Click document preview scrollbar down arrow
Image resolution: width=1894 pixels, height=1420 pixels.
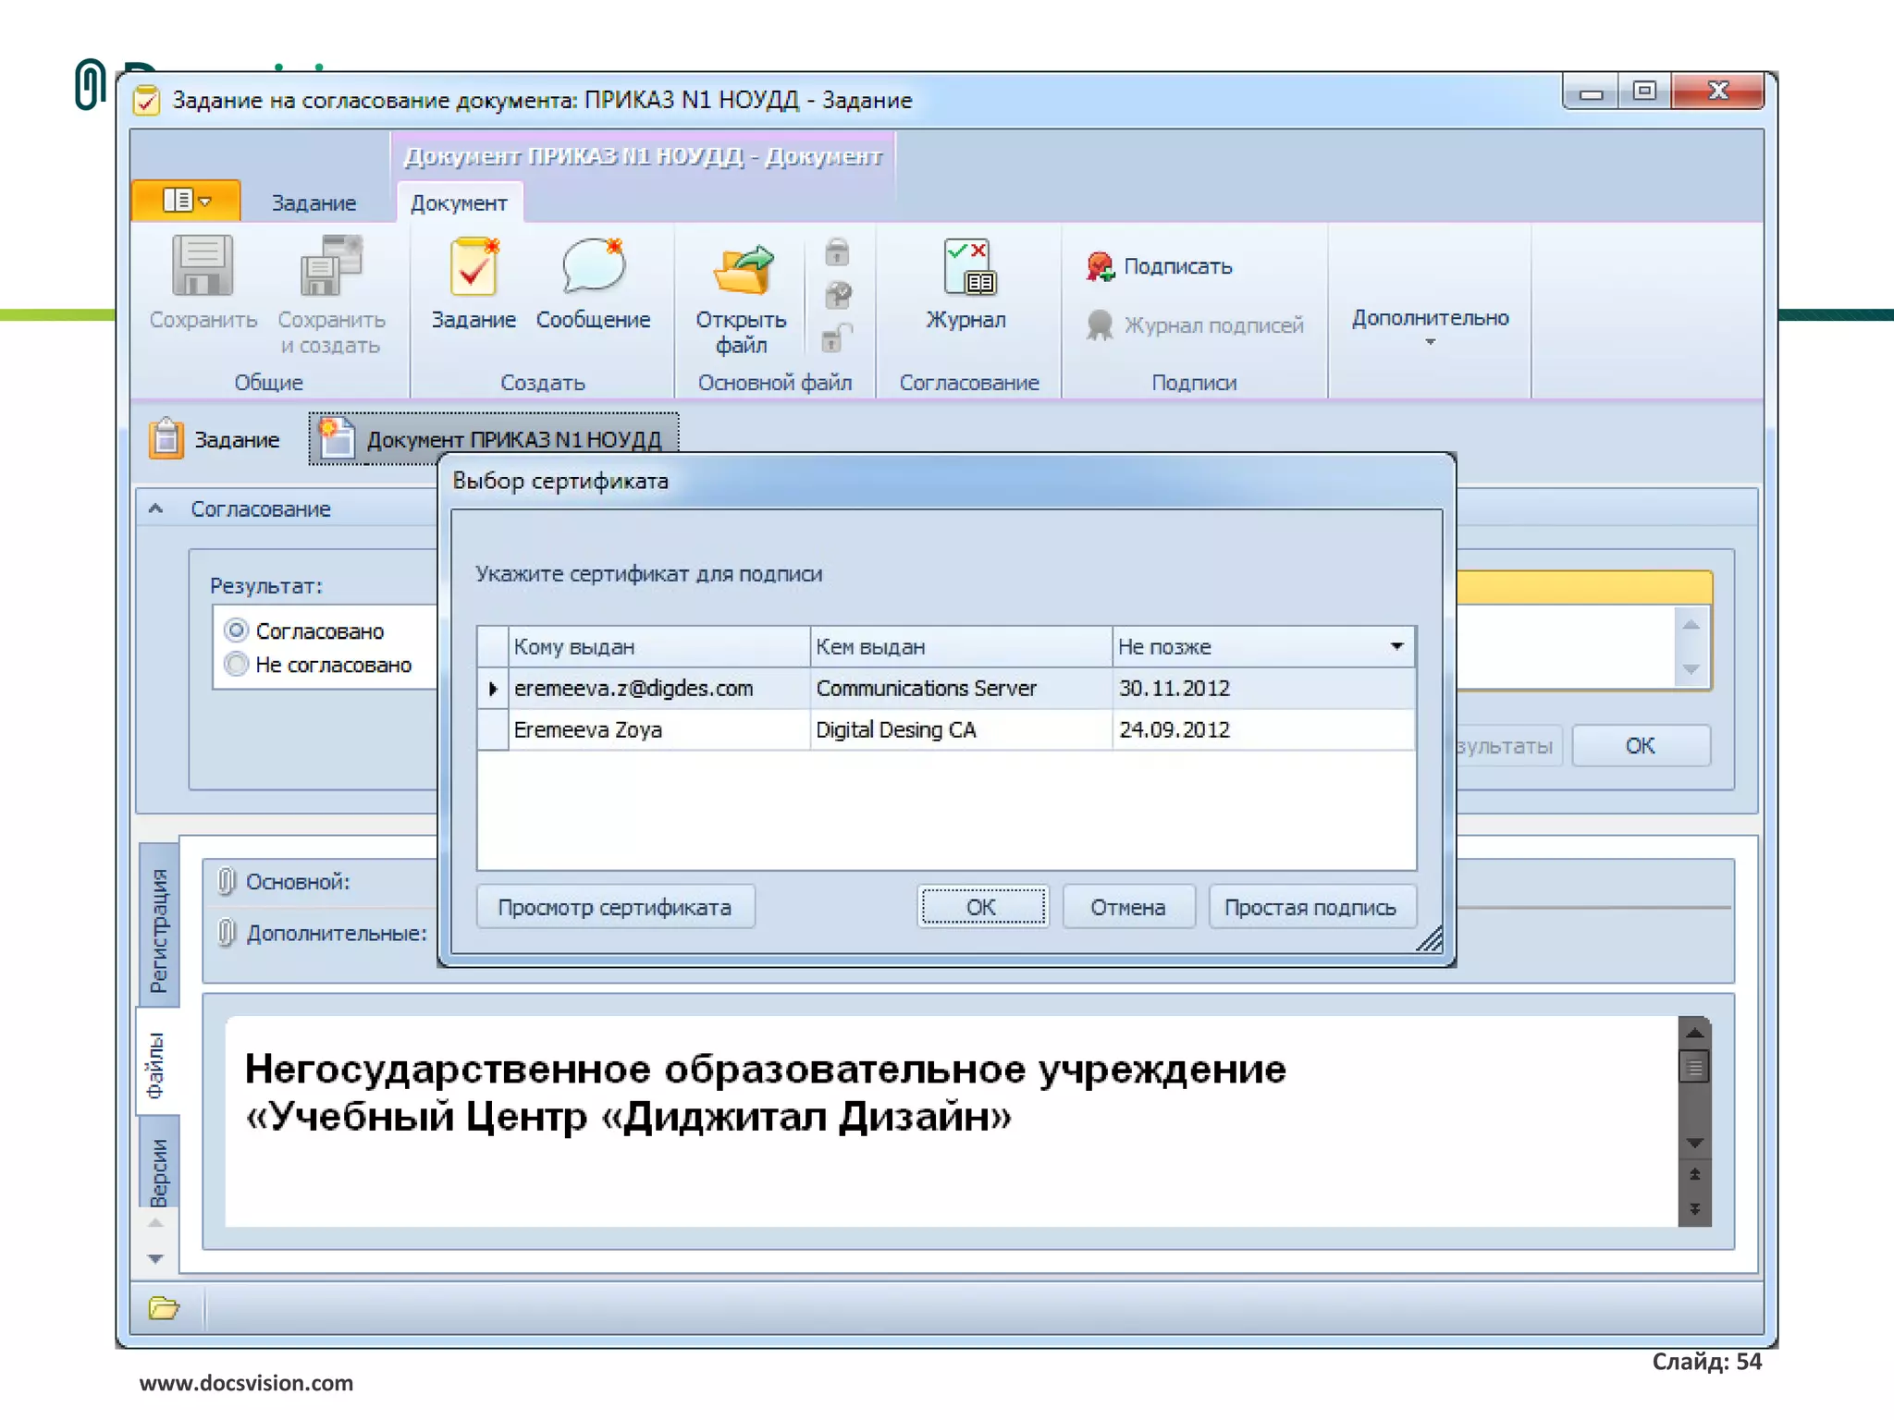[1695, 1144]
